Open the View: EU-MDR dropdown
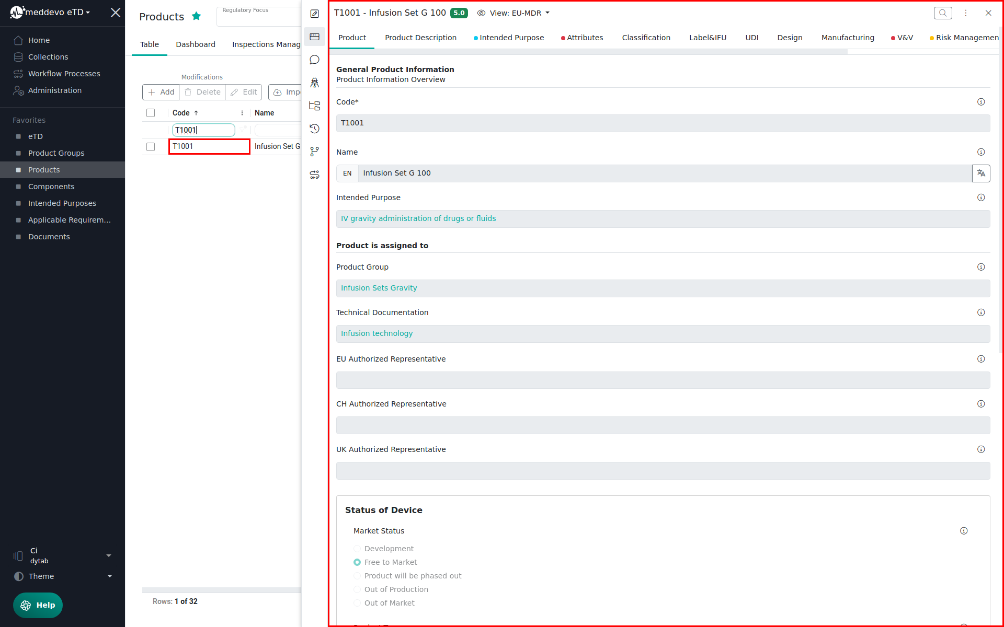 click(514, 13)
